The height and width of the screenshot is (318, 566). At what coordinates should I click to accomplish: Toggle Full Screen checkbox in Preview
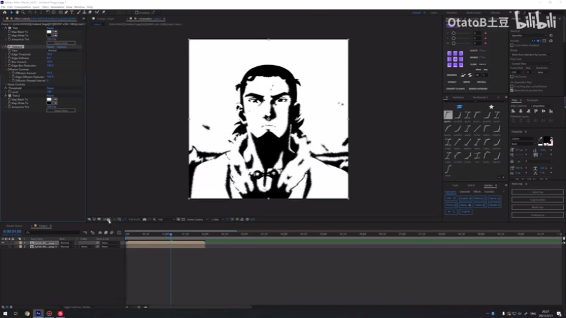[512, 77]
